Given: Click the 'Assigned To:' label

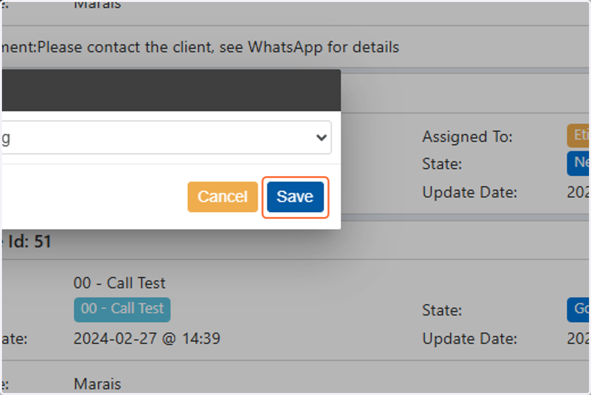Looking at the screenshot, I should 467,137.
